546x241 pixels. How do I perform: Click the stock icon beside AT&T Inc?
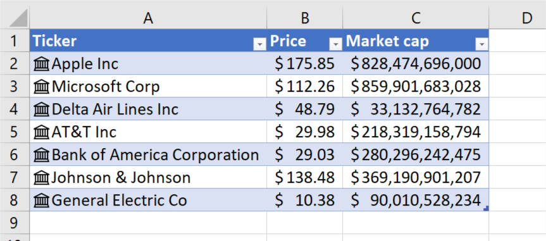coord(42,132)
